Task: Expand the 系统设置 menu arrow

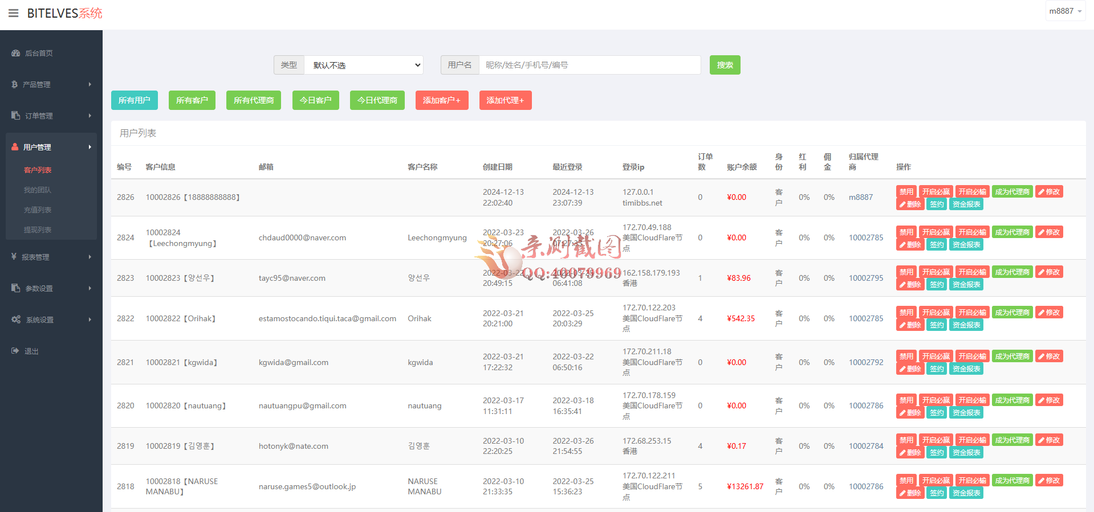Action: 90,320
